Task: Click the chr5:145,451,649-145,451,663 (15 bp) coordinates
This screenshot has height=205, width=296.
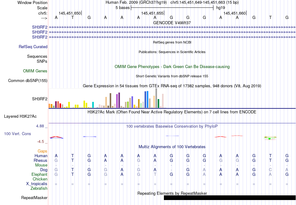Action: (x=204, y=2)
